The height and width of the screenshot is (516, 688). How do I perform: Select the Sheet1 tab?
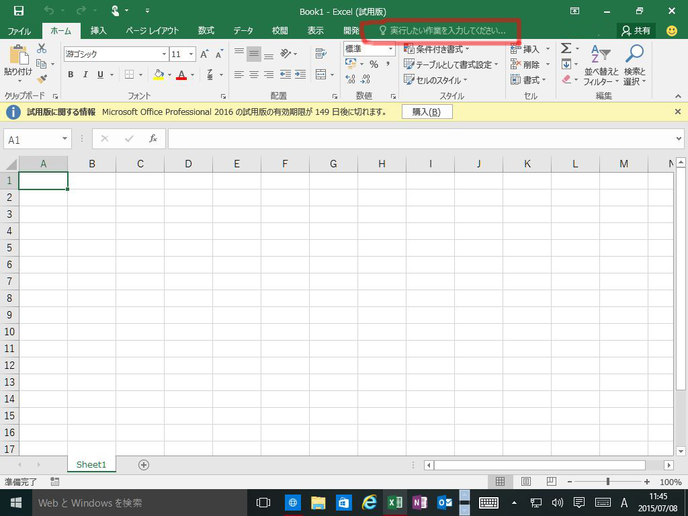point(91,464)
